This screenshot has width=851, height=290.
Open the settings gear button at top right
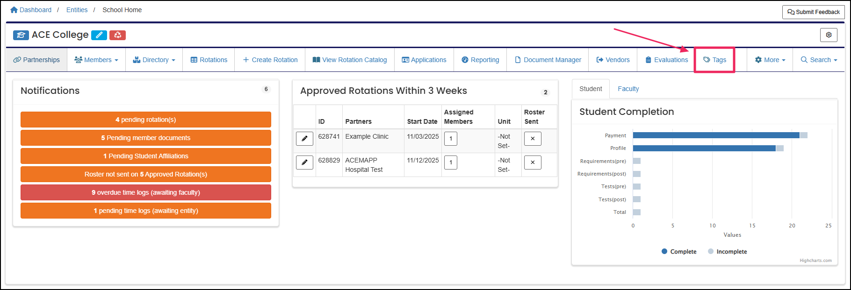click(829, 35)
